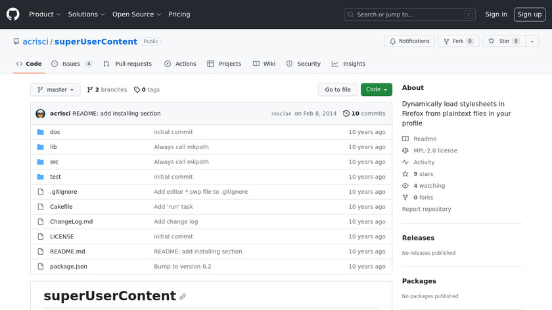Switch to the Issues tab
The height and width of the screenshot is (310, 552).
pos(72,64)
